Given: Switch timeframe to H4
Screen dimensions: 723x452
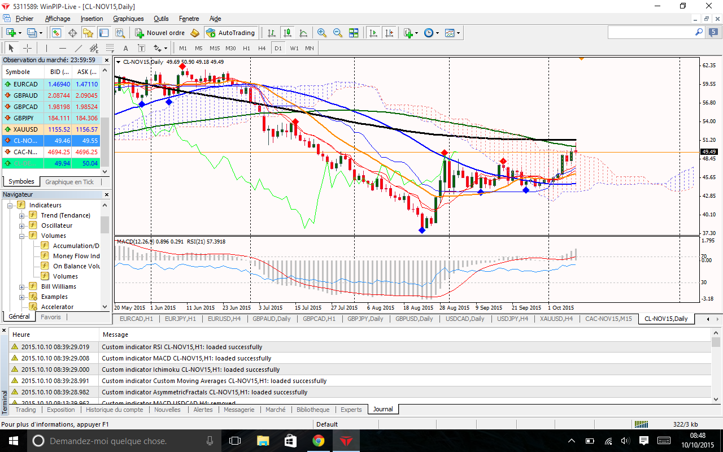Looking at the screenshot, I should pos(262,48).
